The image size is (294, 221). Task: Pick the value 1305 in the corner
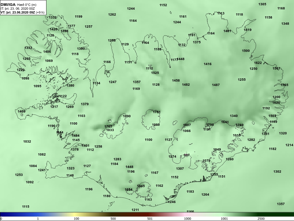(262, 4)
